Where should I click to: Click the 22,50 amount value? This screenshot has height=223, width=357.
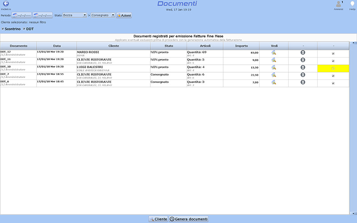[254, 75]
